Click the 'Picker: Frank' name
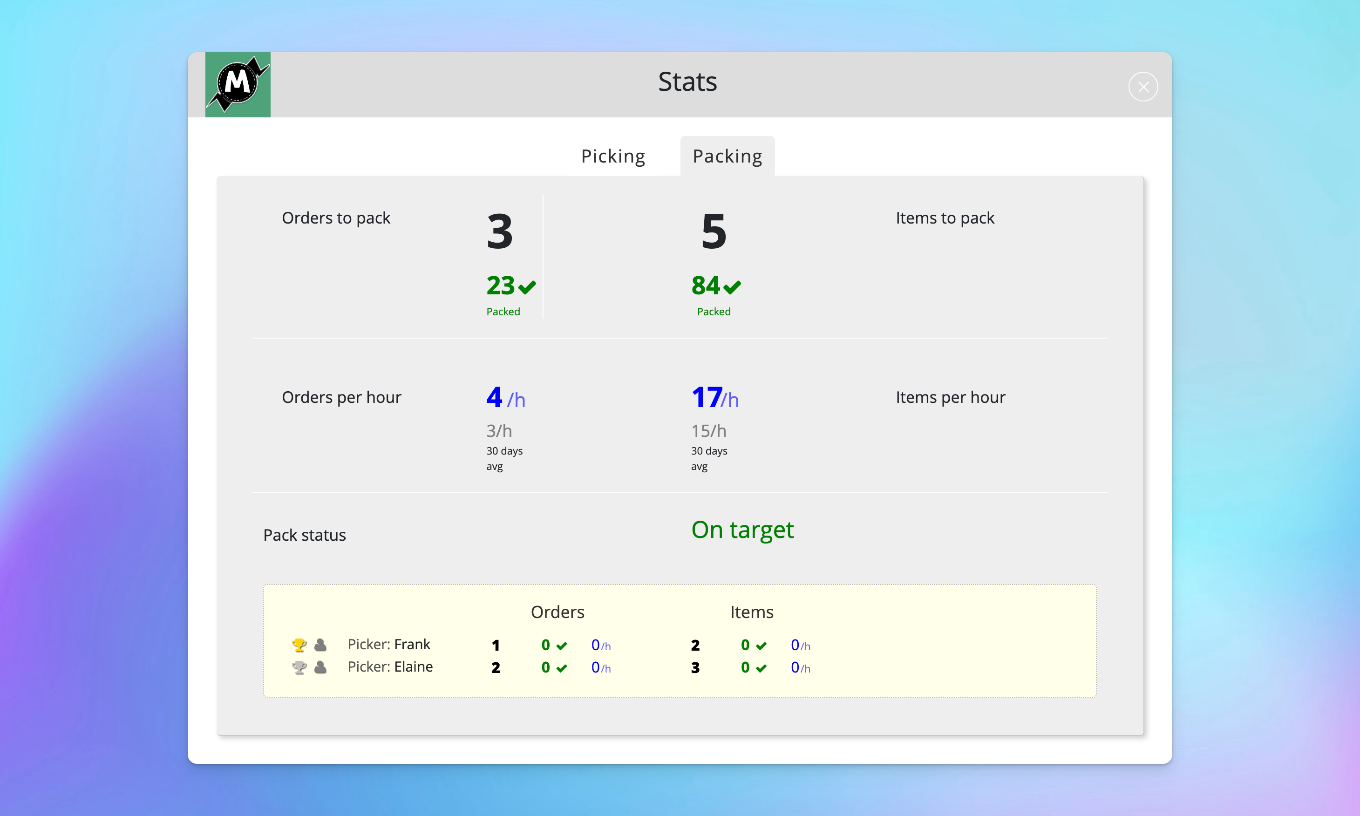The image size is (1360, 816). [x=388, y=645]
